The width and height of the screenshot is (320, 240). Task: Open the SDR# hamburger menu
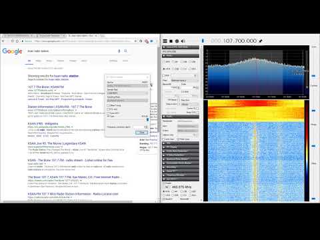click(165, 41)
